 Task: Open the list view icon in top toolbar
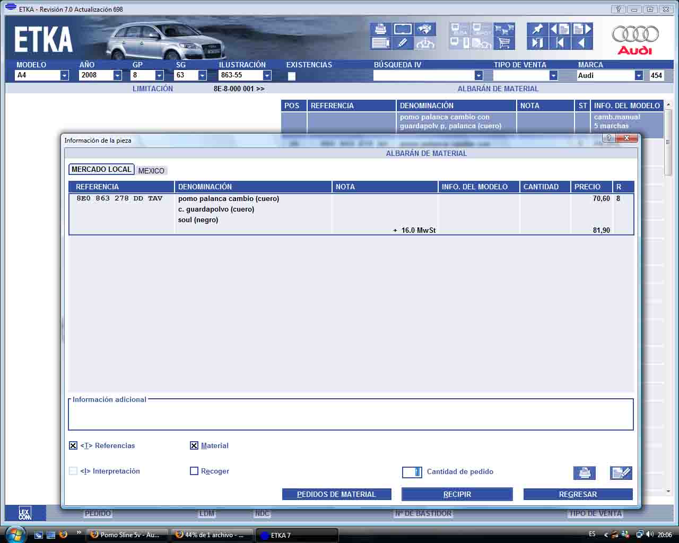tap(380, 43)
